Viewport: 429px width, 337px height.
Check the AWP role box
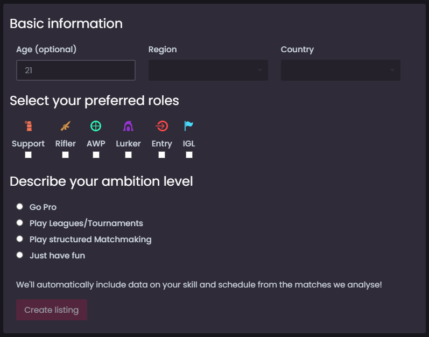click(96, 155)
